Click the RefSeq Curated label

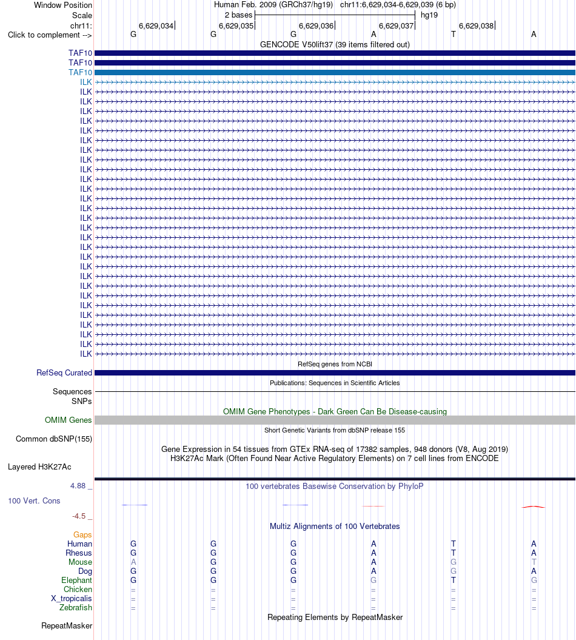coord(64,372)
